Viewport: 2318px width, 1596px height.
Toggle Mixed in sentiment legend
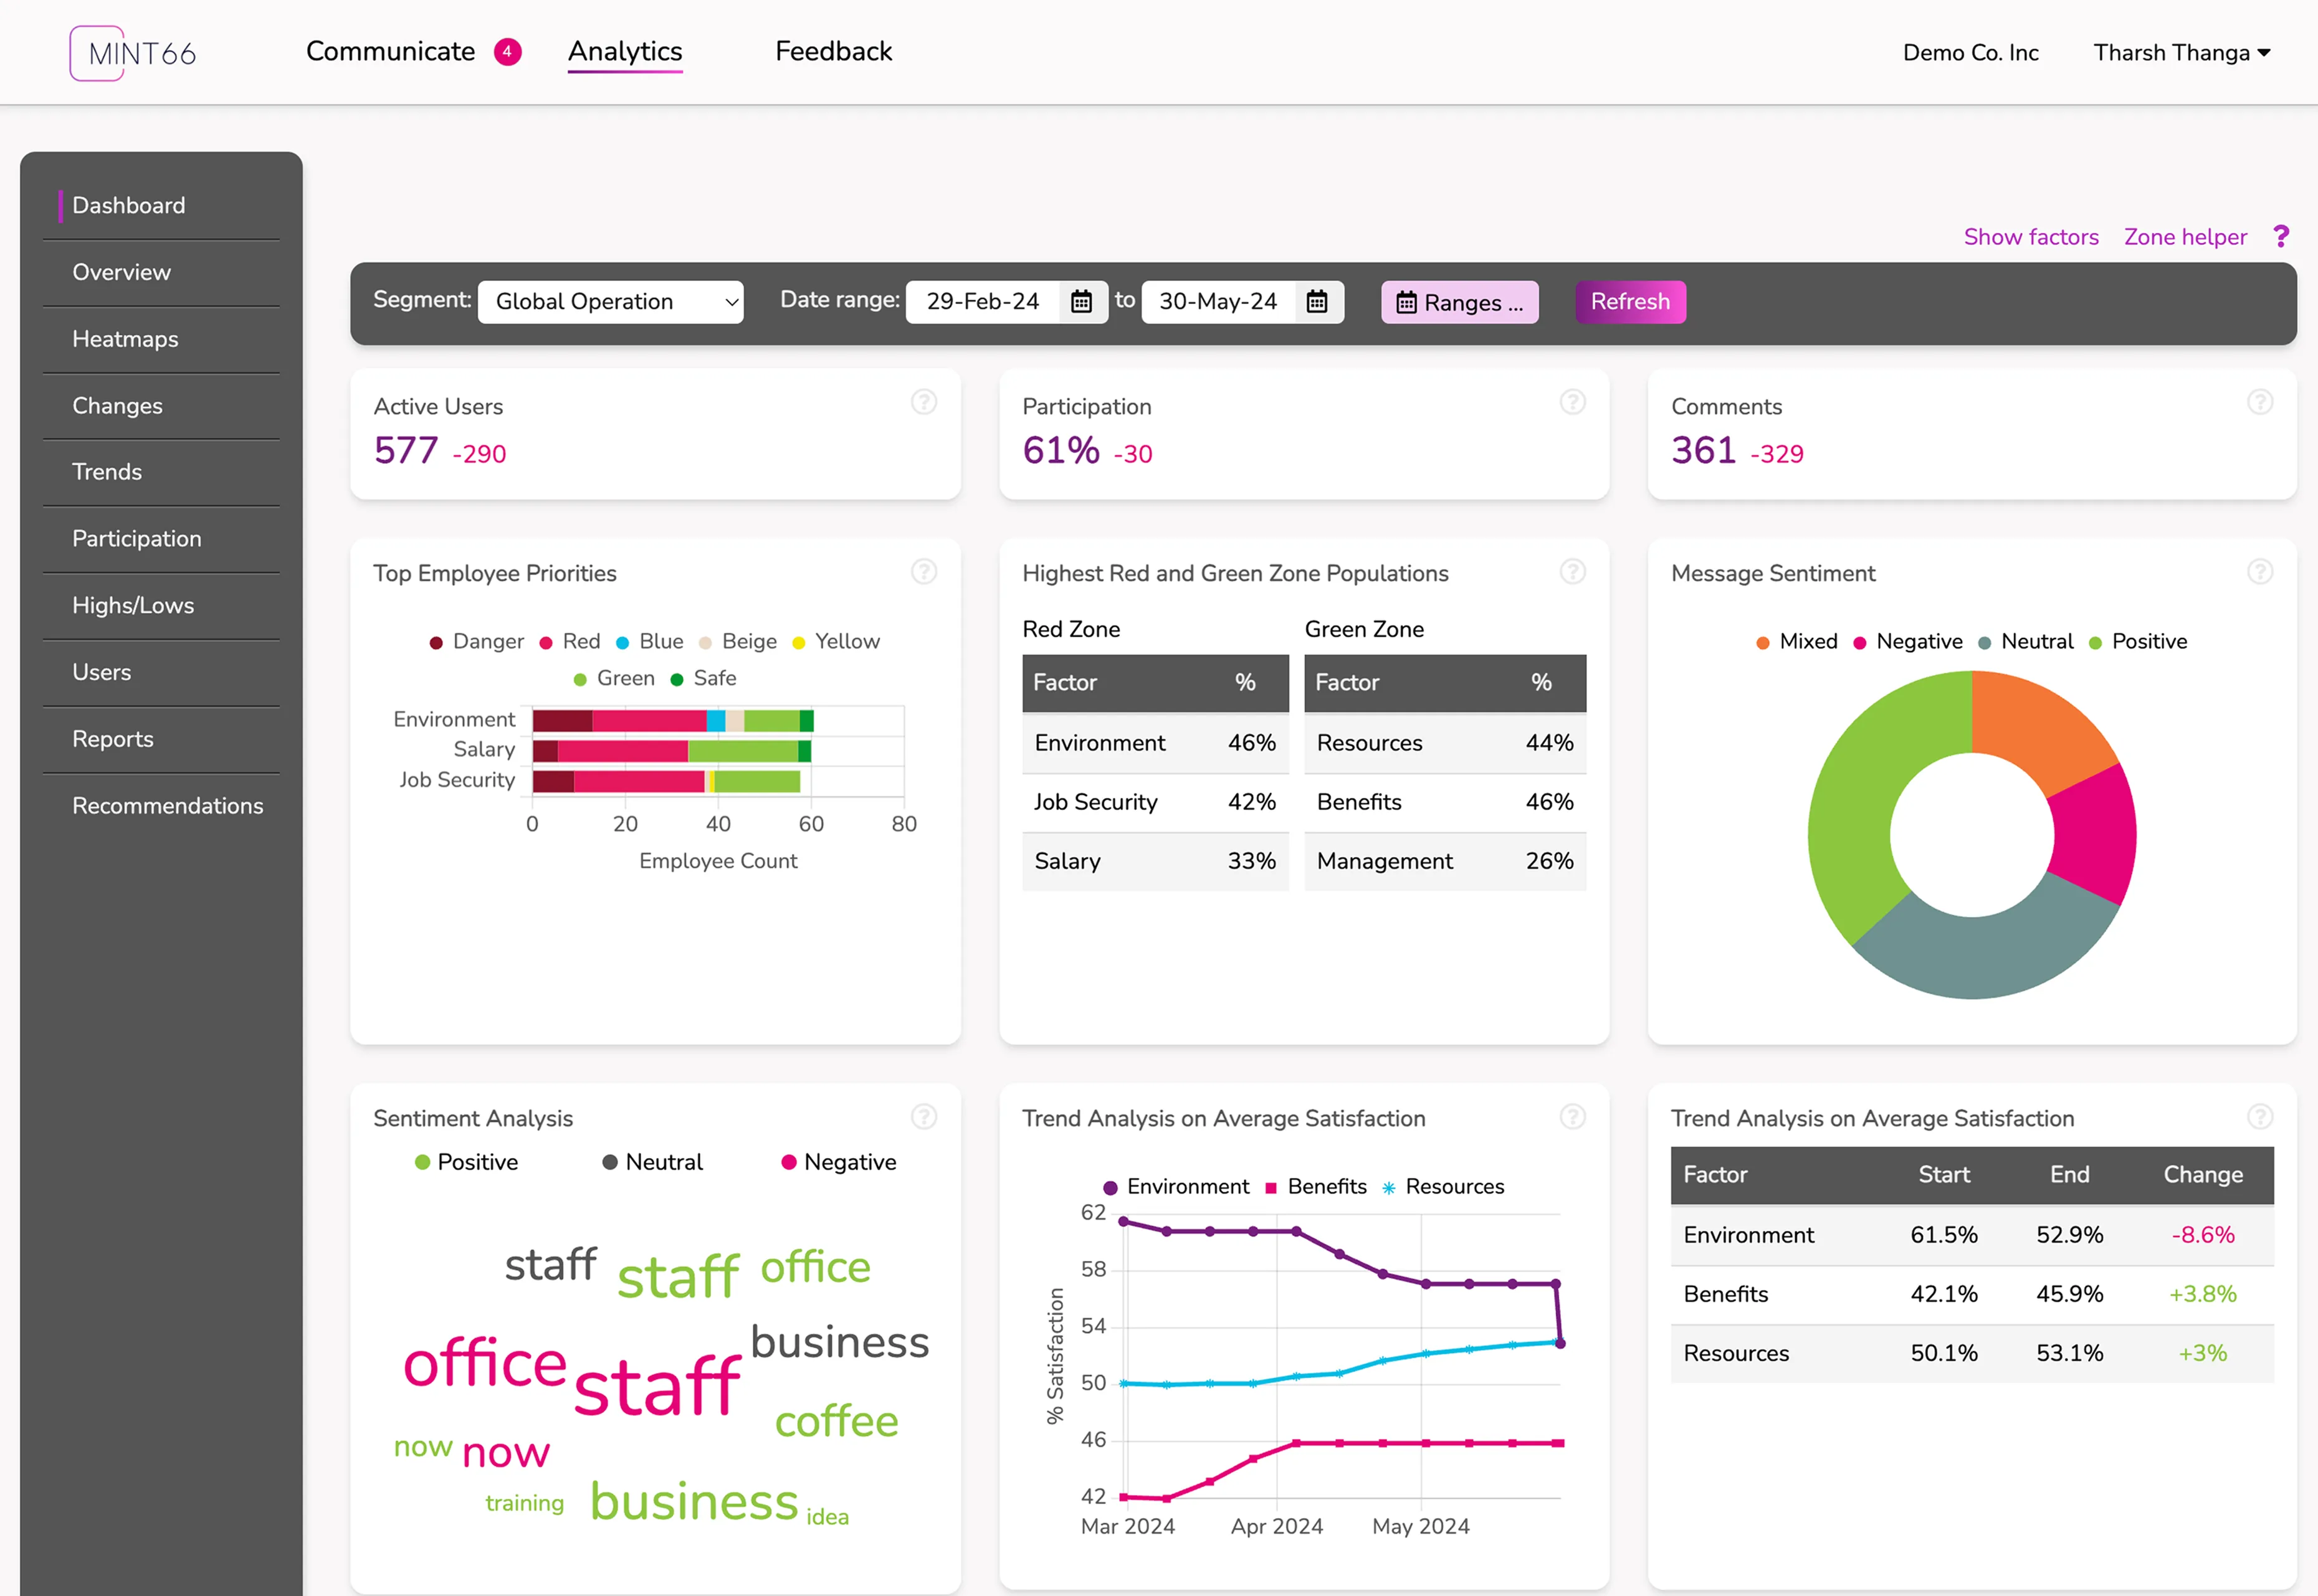click(x=1797, y=642)
